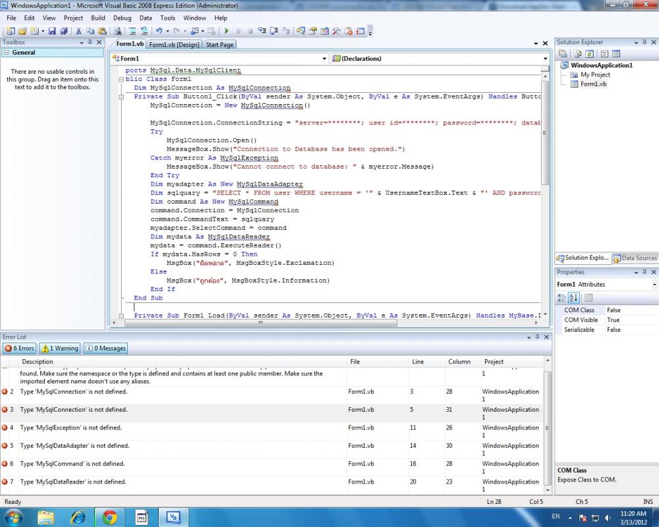
Task: Open the Build menu
Action: 98,18
